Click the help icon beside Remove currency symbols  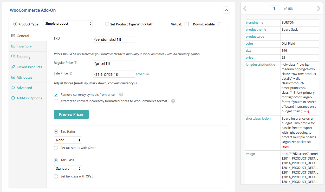[121, 94]
